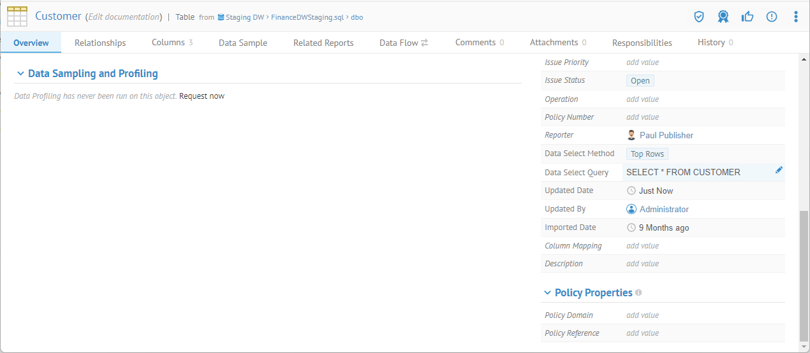Click the award ribbon endorse icon
The image size is (810, 353).
click(723, 17)
